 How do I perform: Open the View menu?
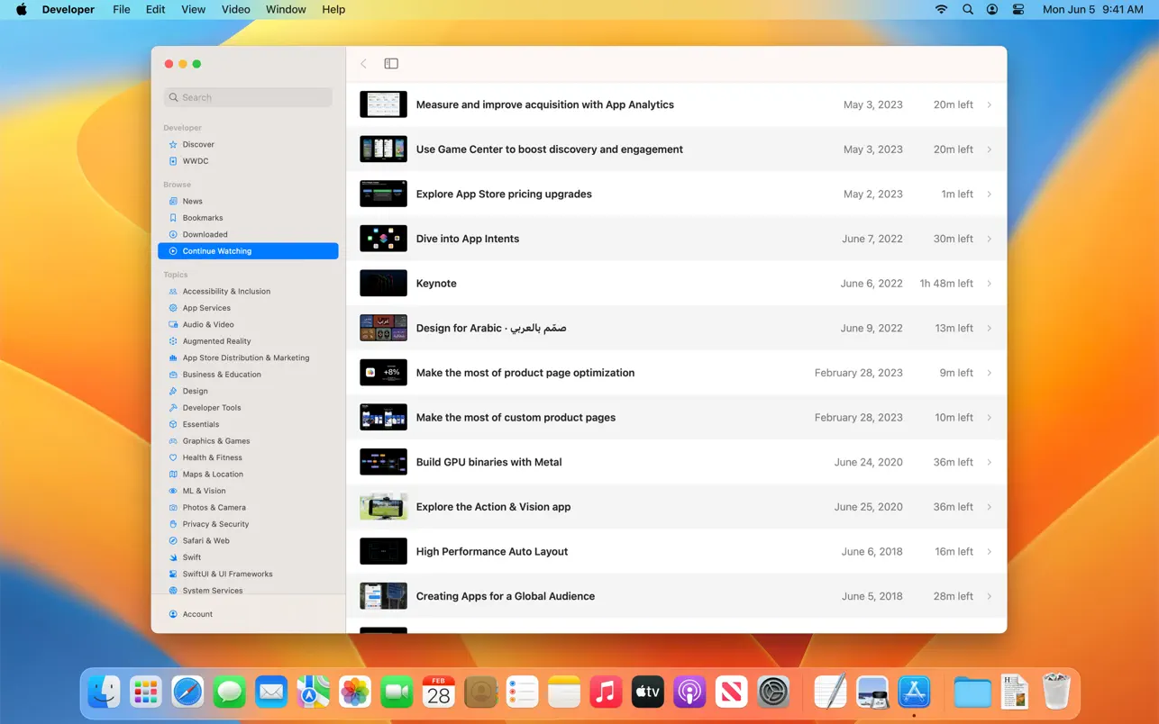click(x=193, y=10)
